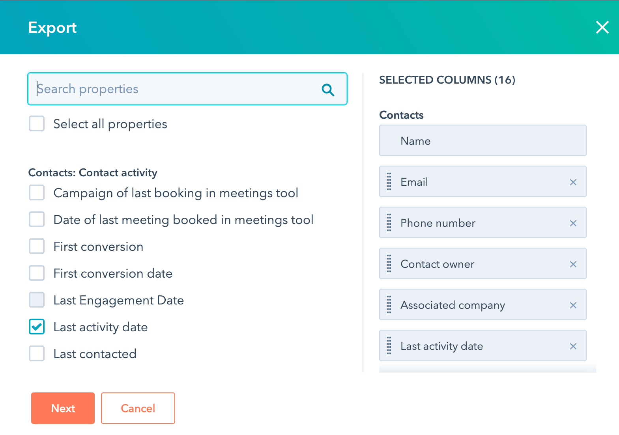The width and height of the screenshot is (619, 435).
Task: Enable First conversion date checkbox
Action: [37, 273]
